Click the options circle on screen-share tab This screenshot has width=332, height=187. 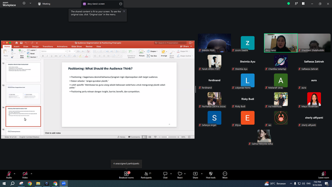[120, 4]
